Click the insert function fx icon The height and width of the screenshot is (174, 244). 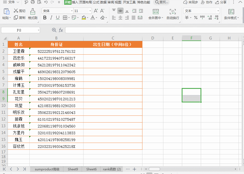[x=61, y=30]
